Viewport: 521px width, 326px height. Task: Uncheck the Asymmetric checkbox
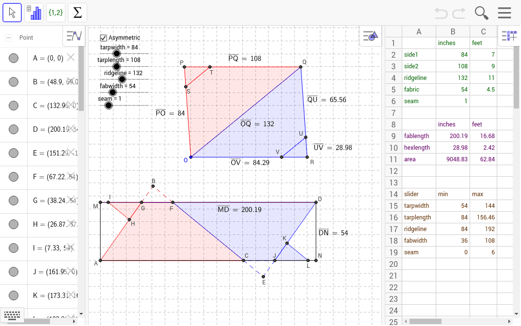(x=103, y=38)
